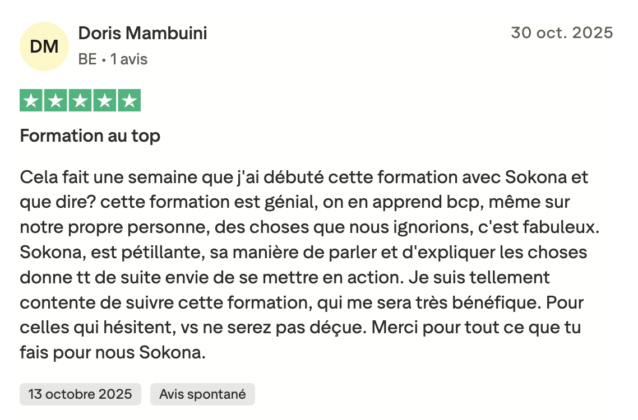Viewport: 638px width, 420px height.
Task: Click the text line starting "Sokona, est pétillante"
Action: pyautogui.click(x=303, y=253)
